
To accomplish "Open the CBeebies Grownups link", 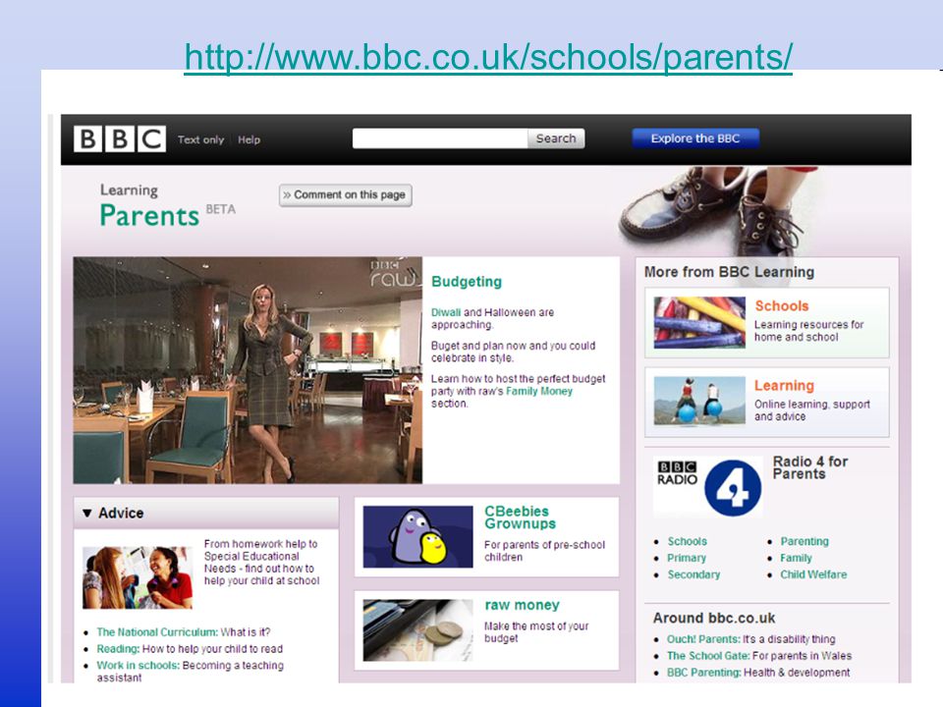I will (x=520, y=517).
